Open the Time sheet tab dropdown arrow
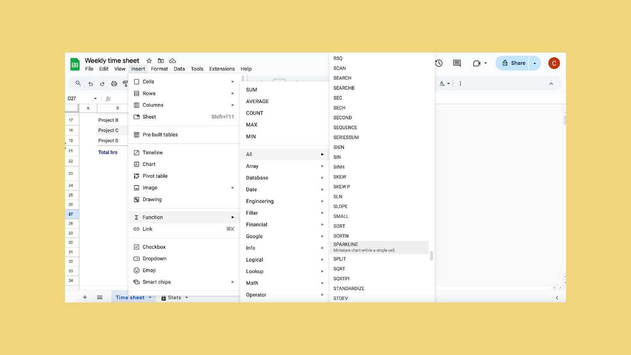631x355 pixels. tap(150, 297)
